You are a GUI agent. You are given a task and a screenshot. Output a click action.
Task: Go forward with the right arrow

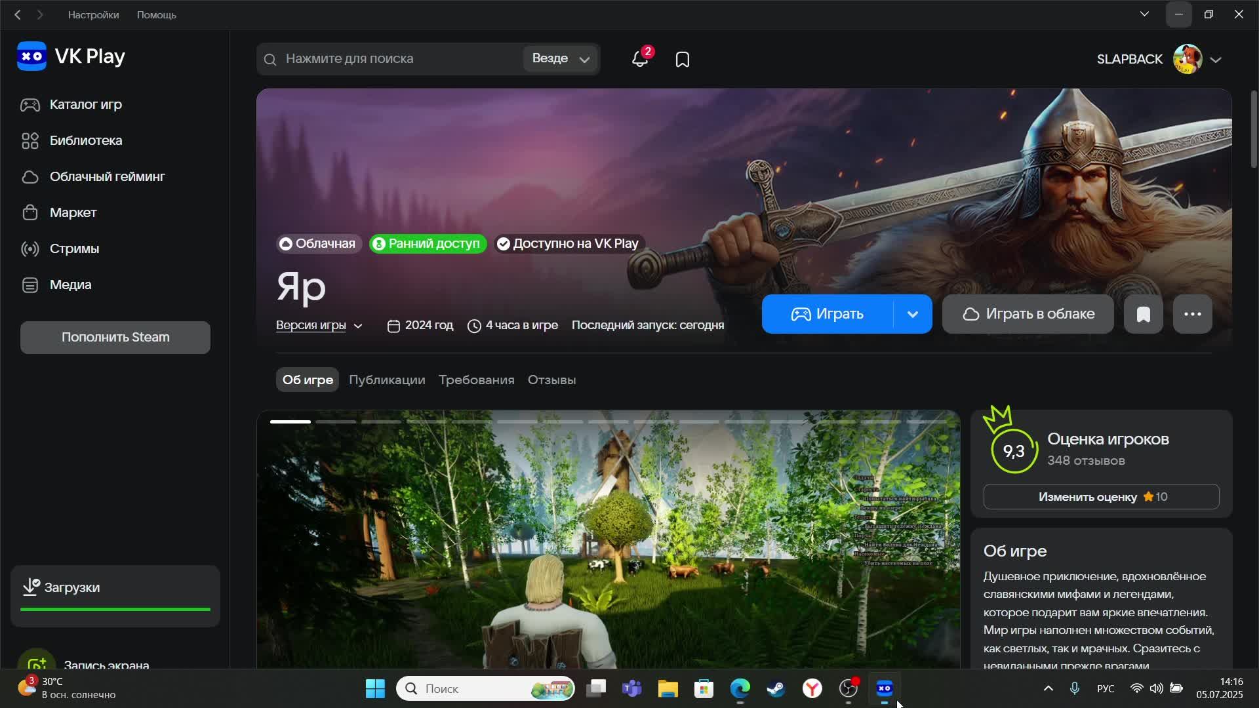click(x=40, y=14)
